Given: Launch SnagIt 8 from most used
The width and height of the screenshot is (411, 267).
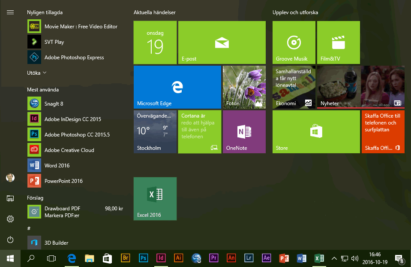Looking at the screenshot, I should click(54, 104).
